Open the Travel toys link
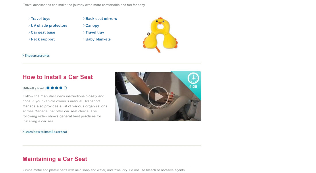This screenshot has width=316, height=173. (x=41, y=19)
